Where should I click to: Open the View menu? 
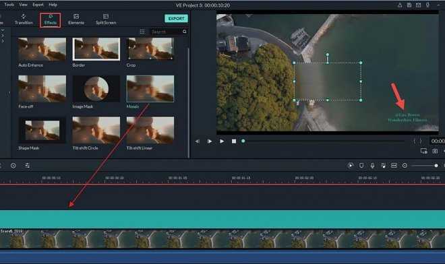click(23, 5)
